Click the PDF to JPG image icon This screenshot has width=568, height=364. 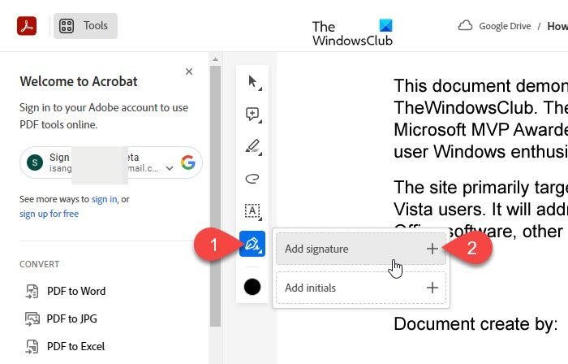[x=32, y=319]
